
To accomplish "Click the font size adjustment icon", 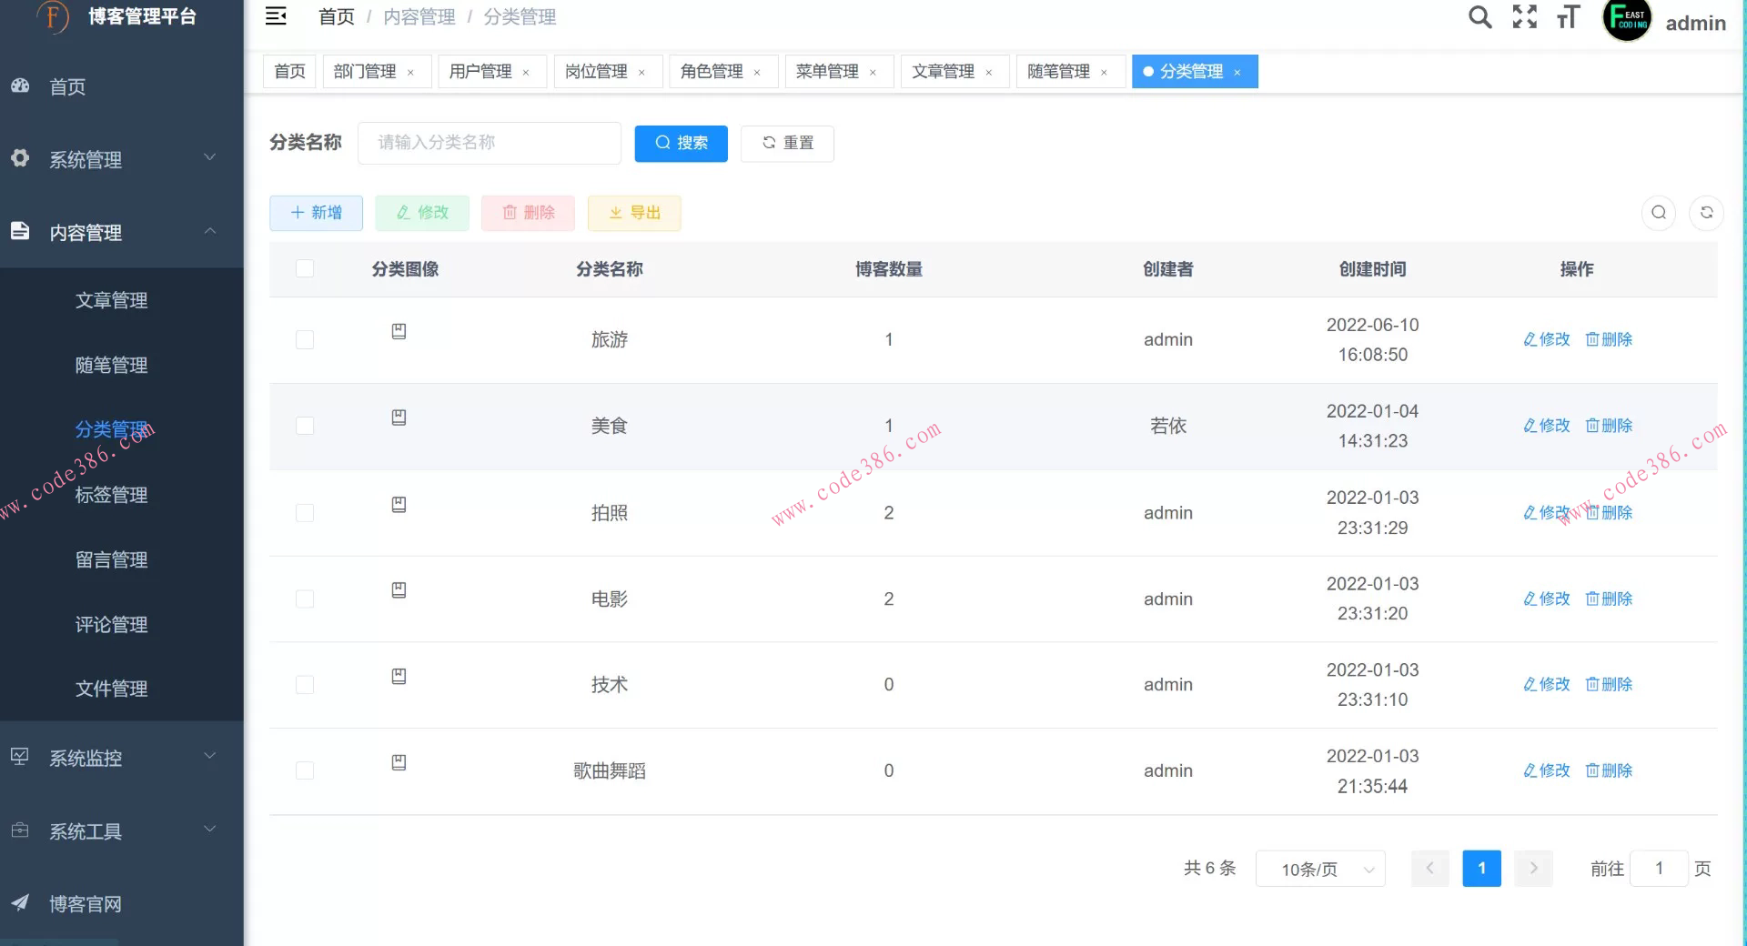I will coord(1568,16).
